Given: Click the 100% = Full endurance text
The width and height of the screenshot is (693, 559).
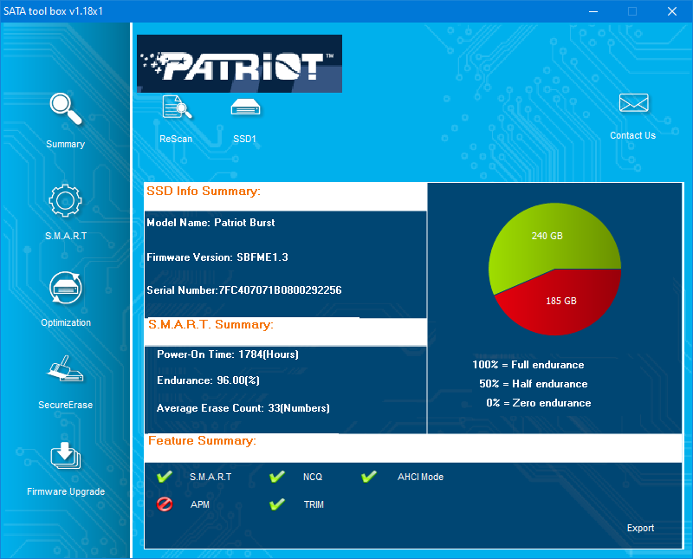Looking at the screenshot, I should coord(528,365).
